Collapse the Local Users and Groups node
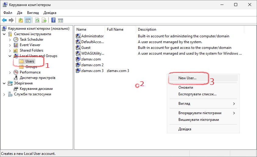This screenshot has width=257, height=157. click(x=10, y=56)
